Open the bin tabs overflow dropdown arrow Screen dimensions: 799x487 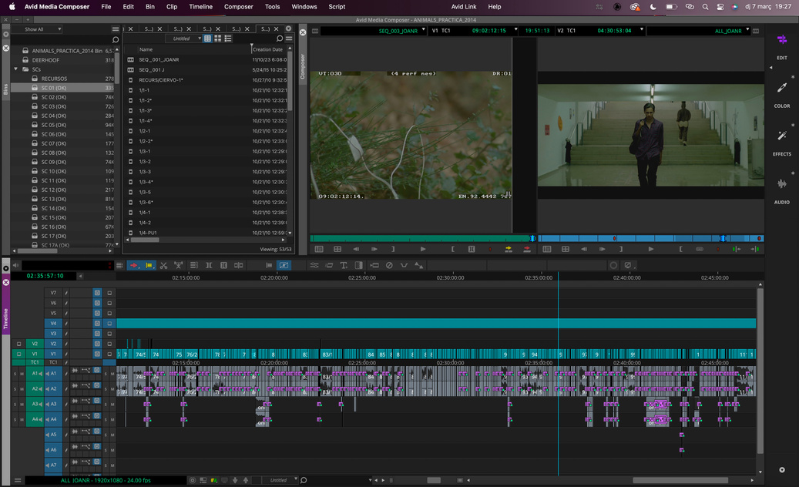tap(288, 29)
